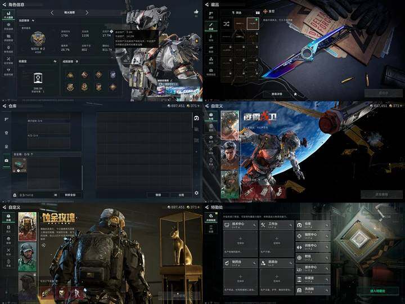Go back from middle-right 自定义 screen
Viewport: 405px width, 304px height.
click(x=206, y=106)
